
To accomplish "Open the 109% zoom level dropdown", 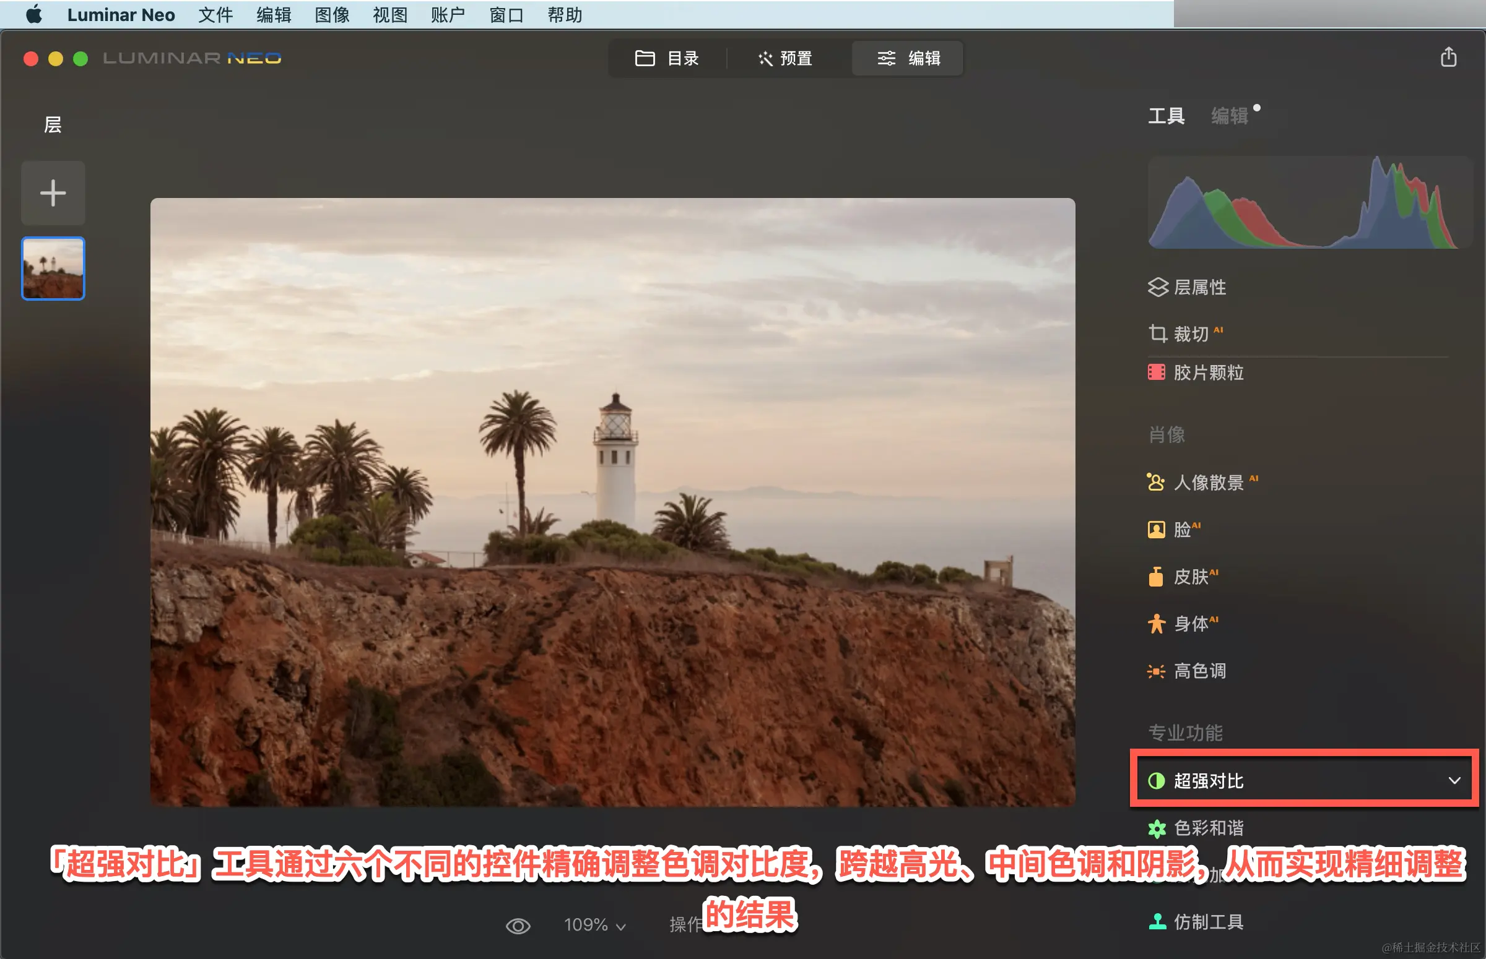I will pyautogui.click(x=594, y=925).
